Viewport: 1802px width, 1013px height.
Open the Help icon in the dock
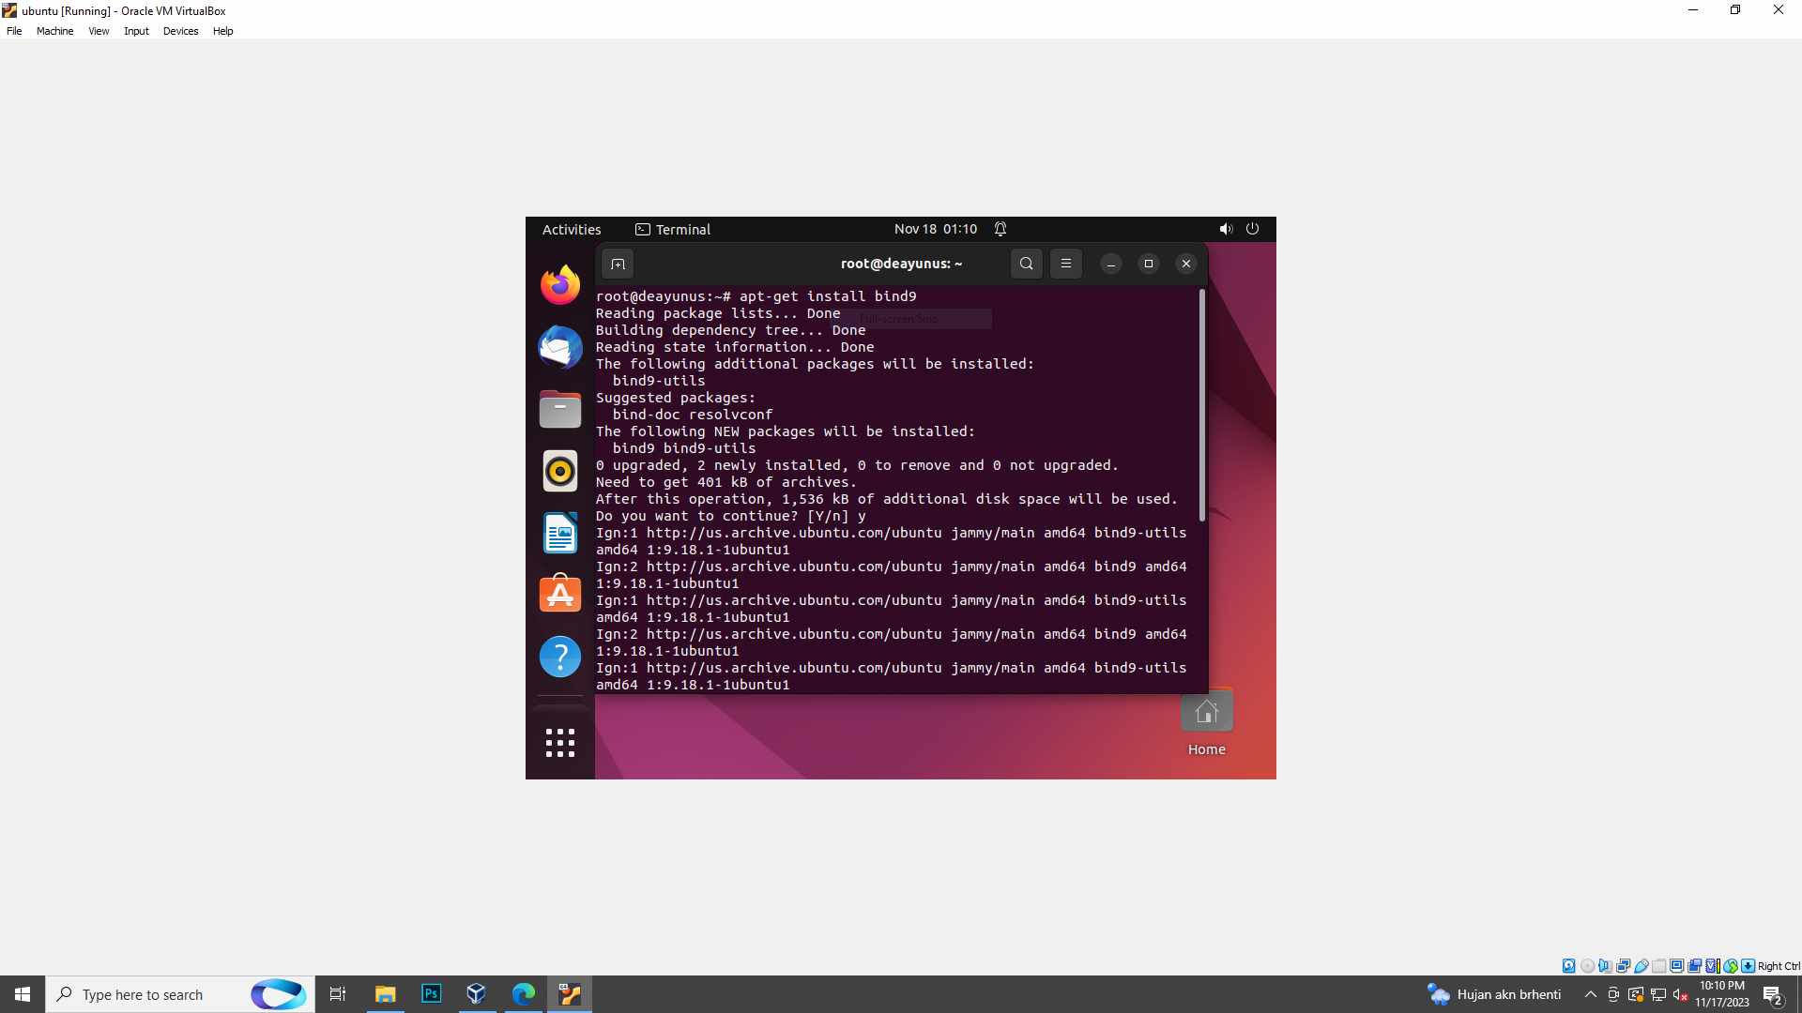(560, 657)
